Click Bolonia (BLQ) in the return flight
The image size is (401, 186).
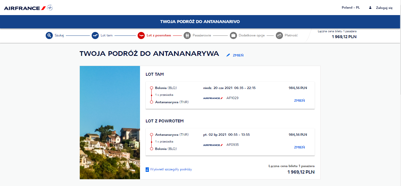[166, 149]
